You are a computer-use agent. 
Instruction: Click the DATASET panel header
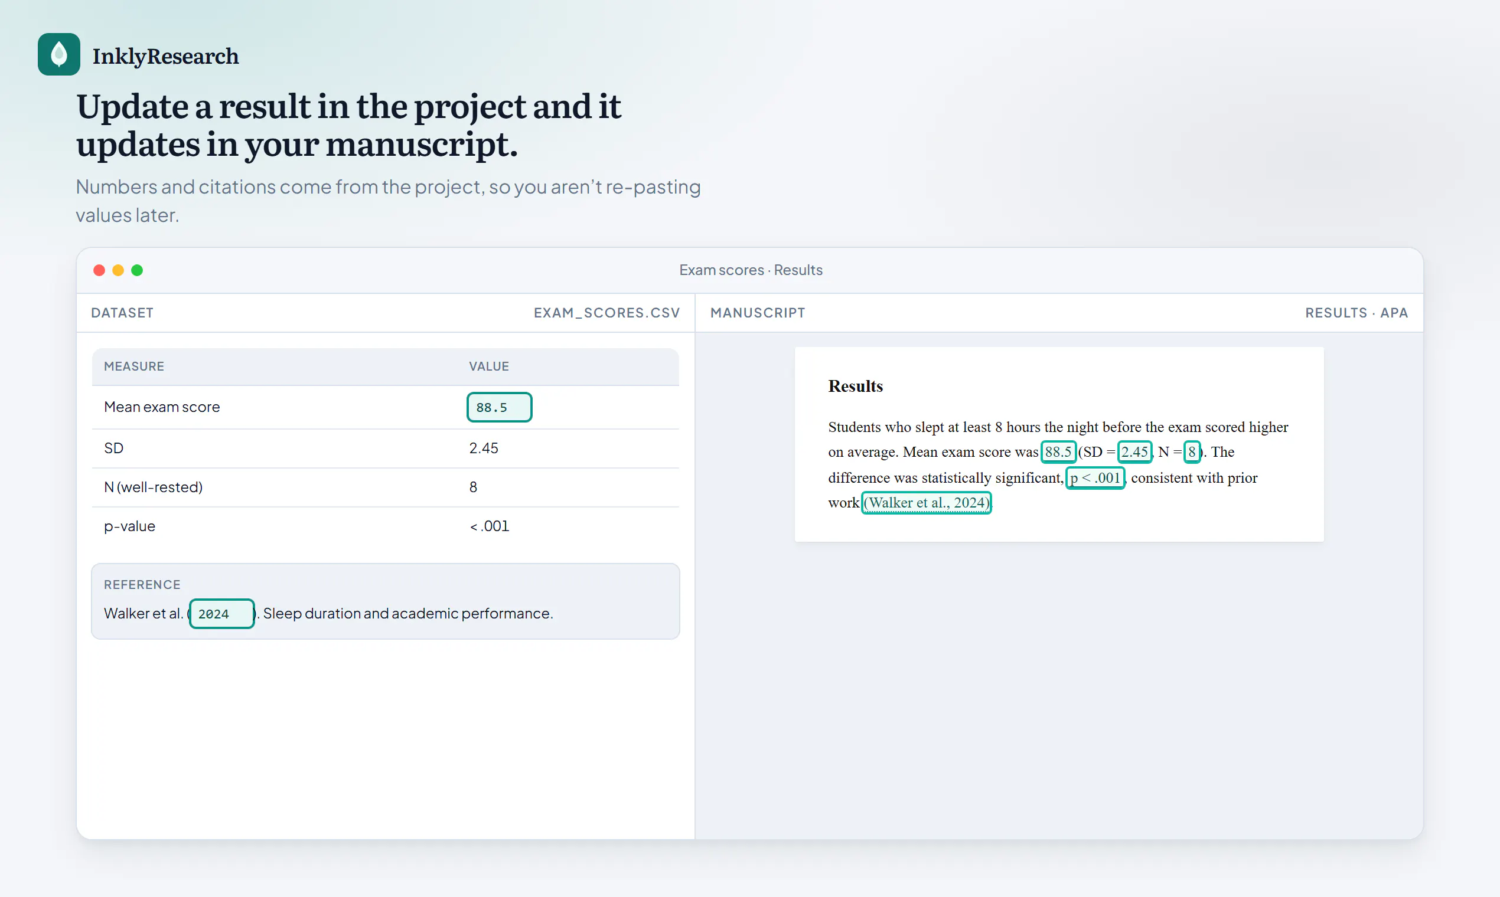tap(122, 313)
